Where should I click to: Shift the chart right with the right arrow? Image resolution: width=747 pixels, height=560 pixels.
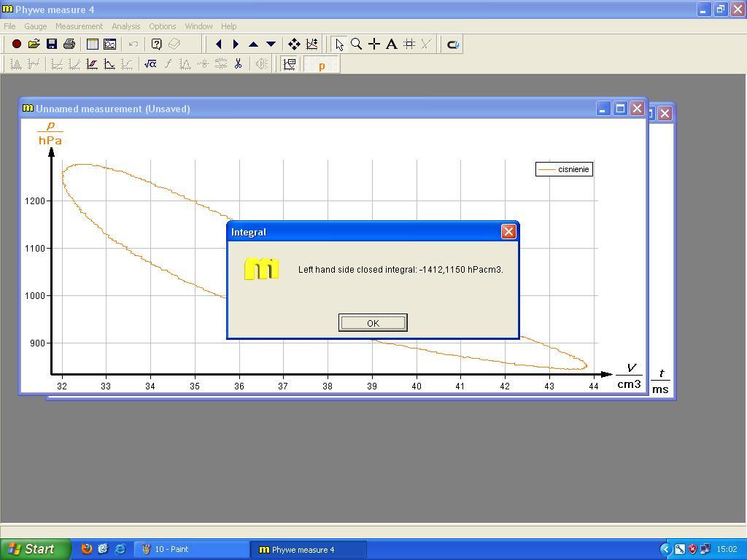pos(236,44)
